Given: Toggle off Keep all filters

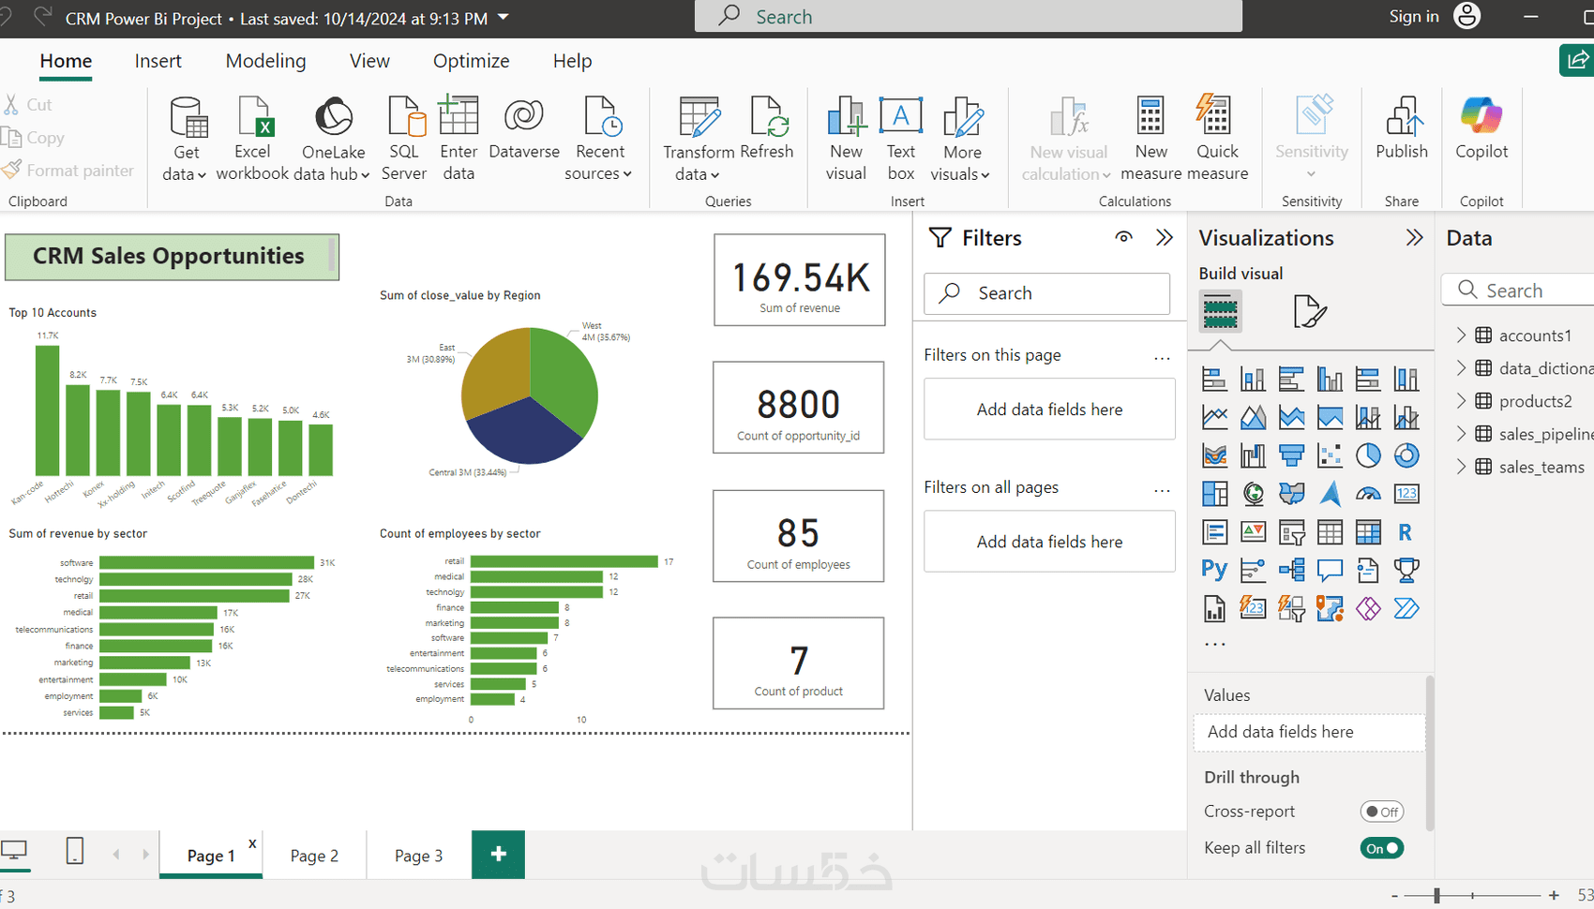Looking at the screenshot, I should (x=1381, y=847).
